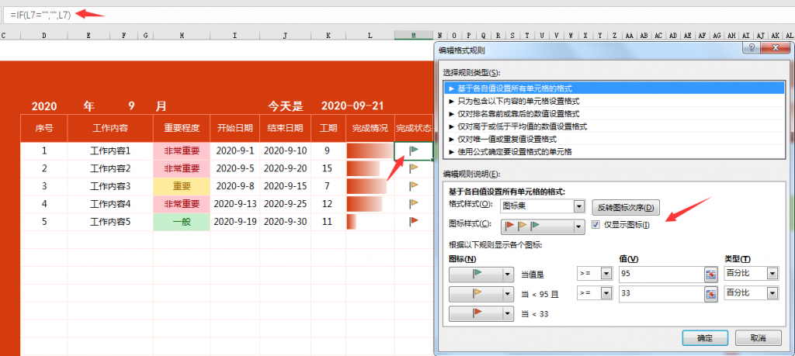Click range selector icon beside value 95
Viewport: 795px width, 356px height.
point(710,275)
